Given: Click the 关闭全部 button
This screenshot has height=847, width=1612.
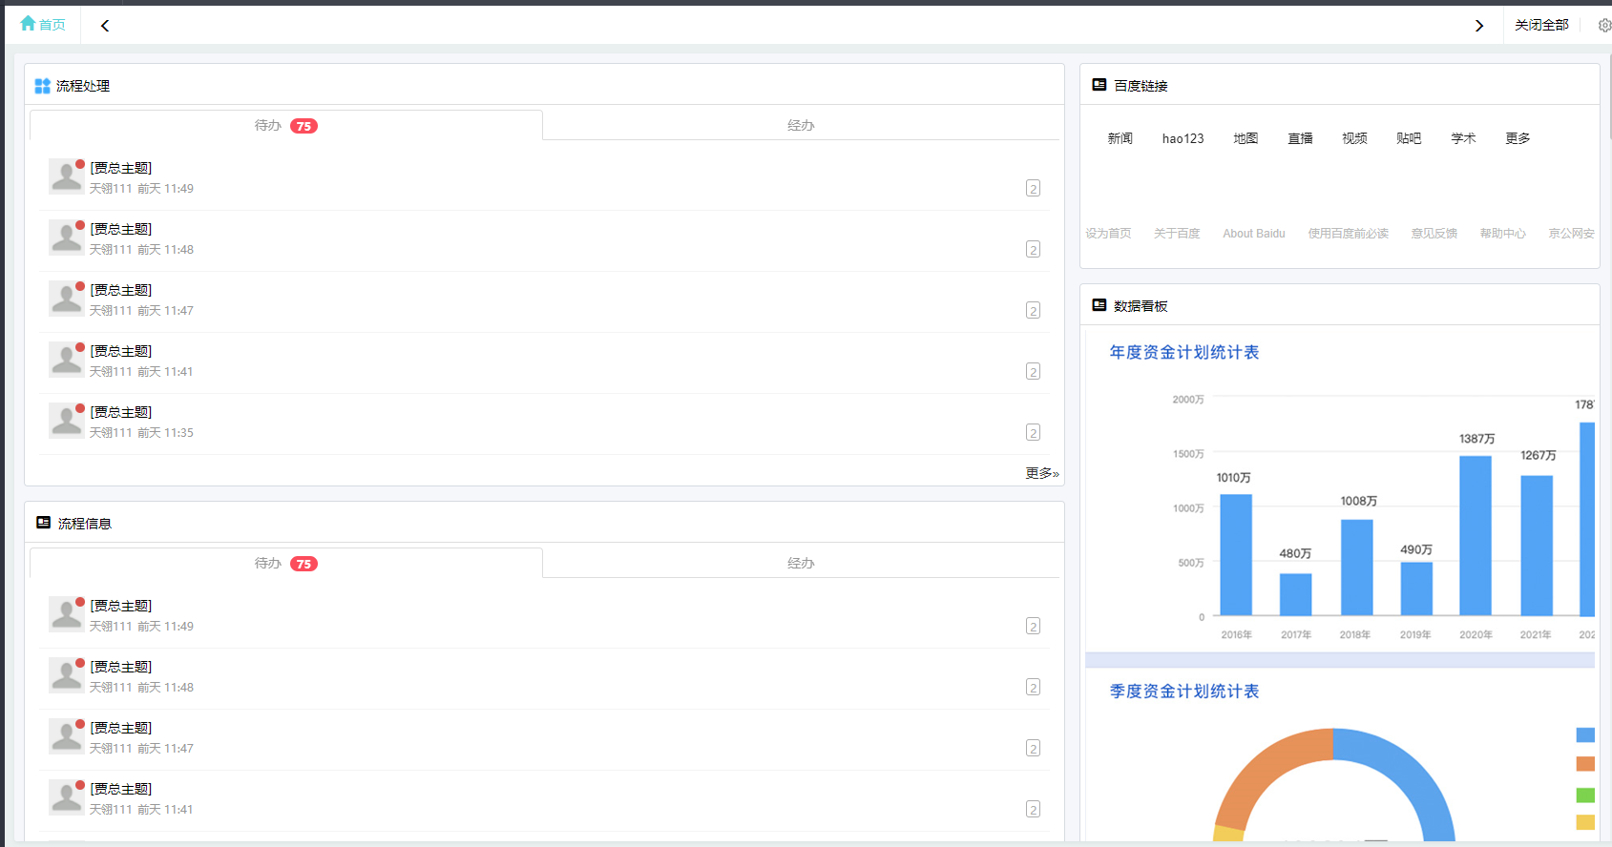Looking at the screenshot, I should pos(1541,25).
